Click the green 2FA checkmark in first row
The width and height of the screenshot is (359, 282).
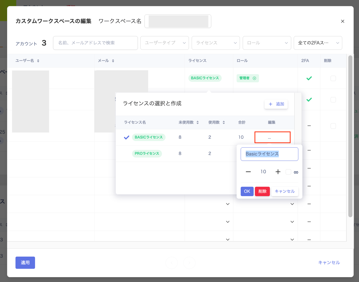pos(309,78)
